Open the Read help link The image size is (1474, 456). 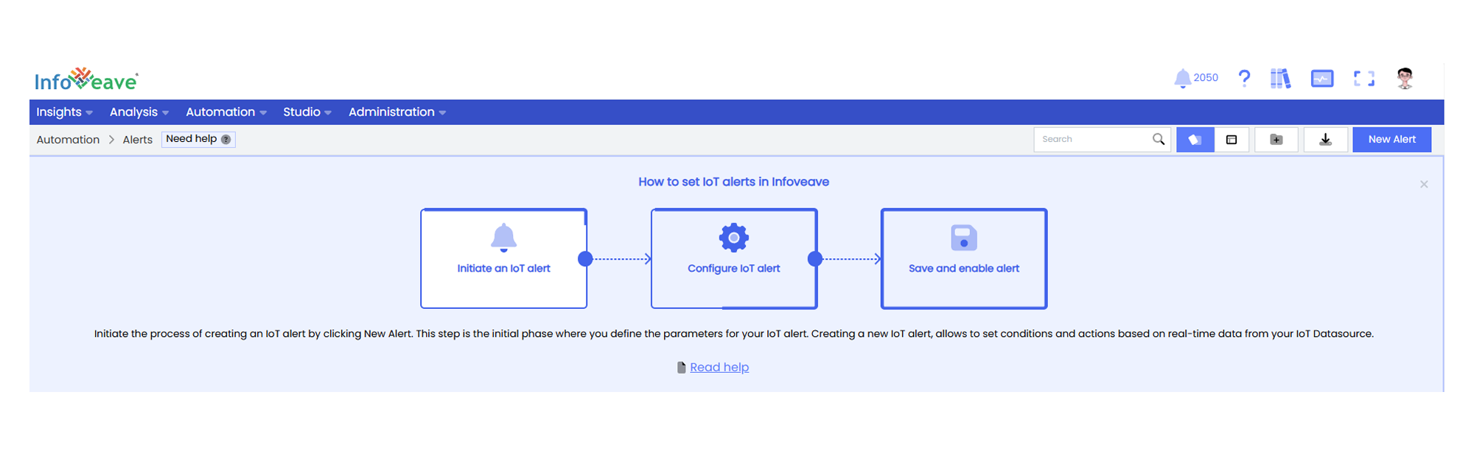click(x=719, y=367)
